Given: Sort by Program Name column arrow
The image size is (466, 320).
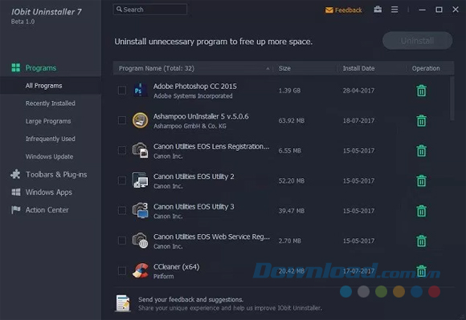Looking at the screenshot, I should pos(268,68).
